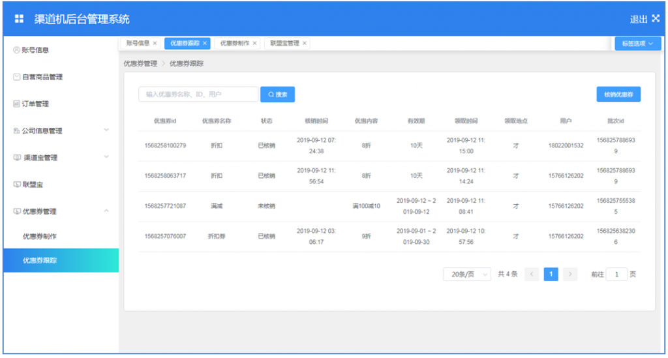Click coupon id 1568258100279
Screen dimensions: 668x358
tap(165, 145)
